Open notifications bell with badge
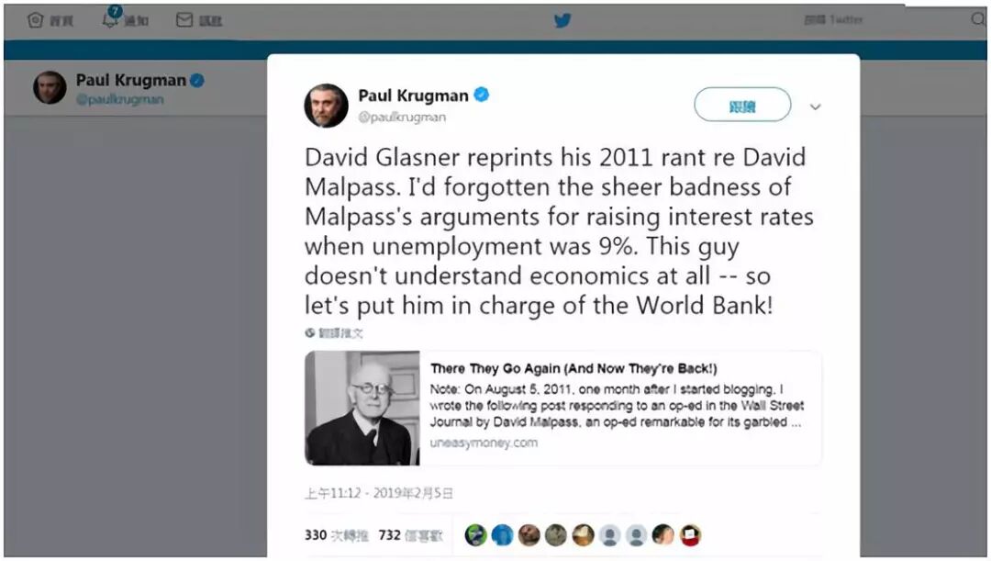Image resolution: width=991 pixels, height=561 pixels. (x=111, y=17)
